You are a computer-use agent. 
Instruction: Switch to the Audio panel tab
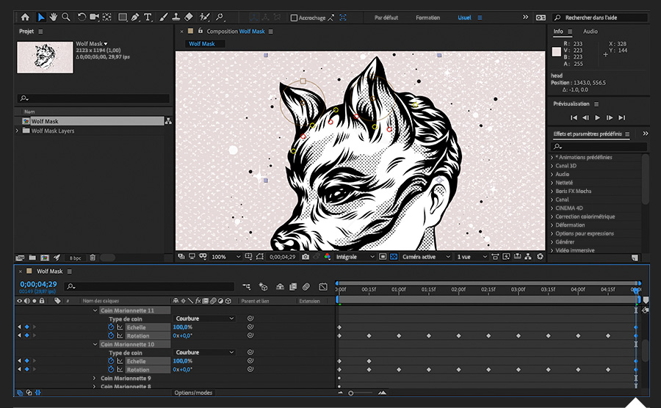(x=590, y=32)
